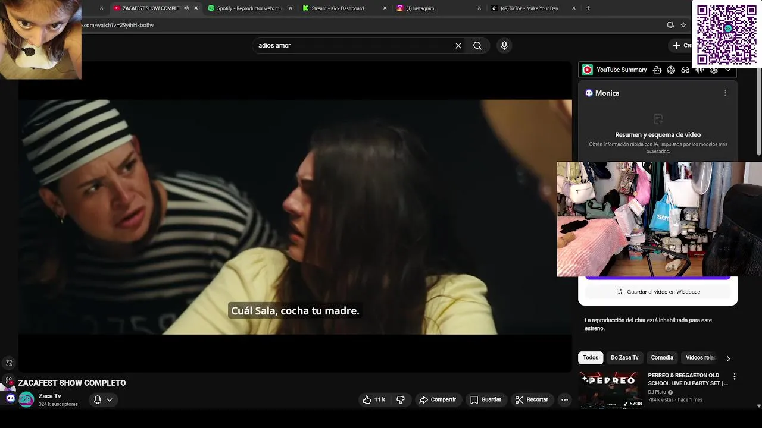Select the Comedia chip

(x=662, y=358)
